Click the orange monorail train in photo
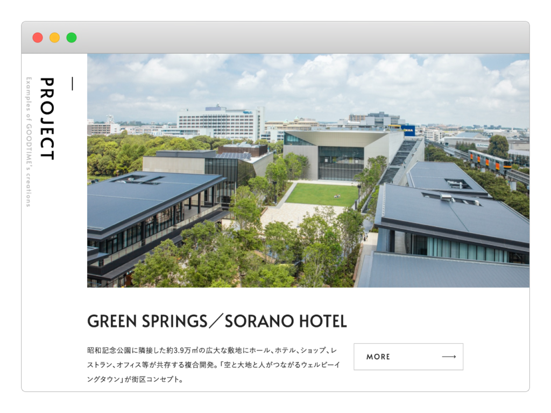Screen dimensions: 551x413 point(490,162)
